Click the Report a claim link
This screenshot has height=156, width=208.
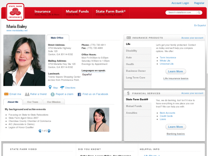point(64,94)
